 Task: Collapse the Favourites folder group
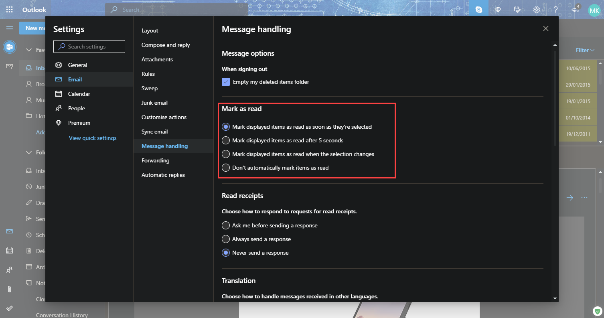coord(28,50)
